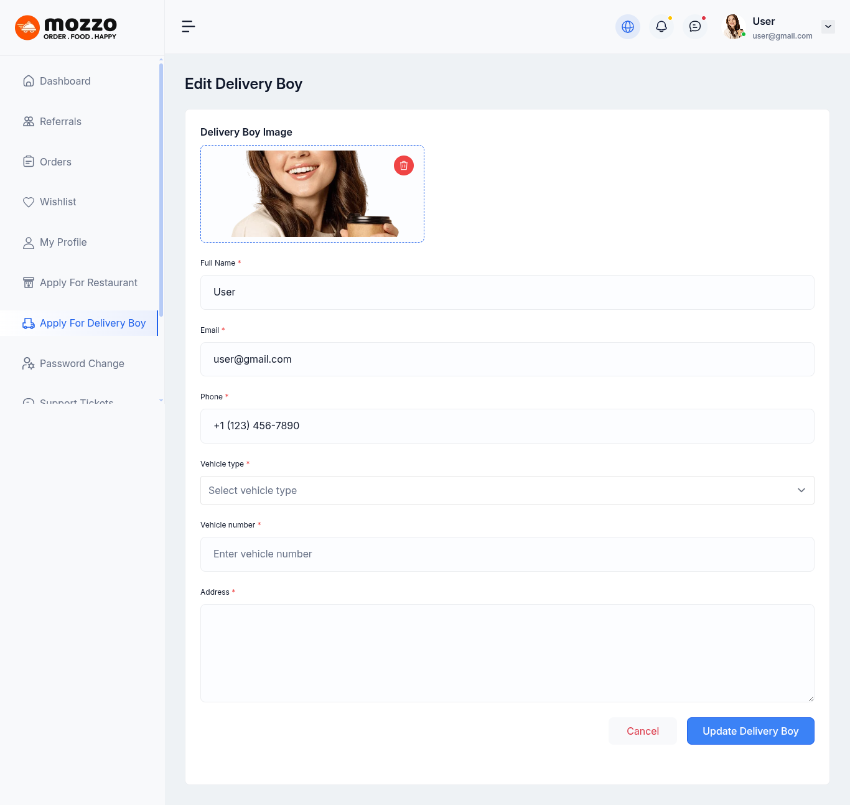Screen dimensions: 850x805
Task: Click the sidebar vertical scrollbar
Action: click(161, 187)
